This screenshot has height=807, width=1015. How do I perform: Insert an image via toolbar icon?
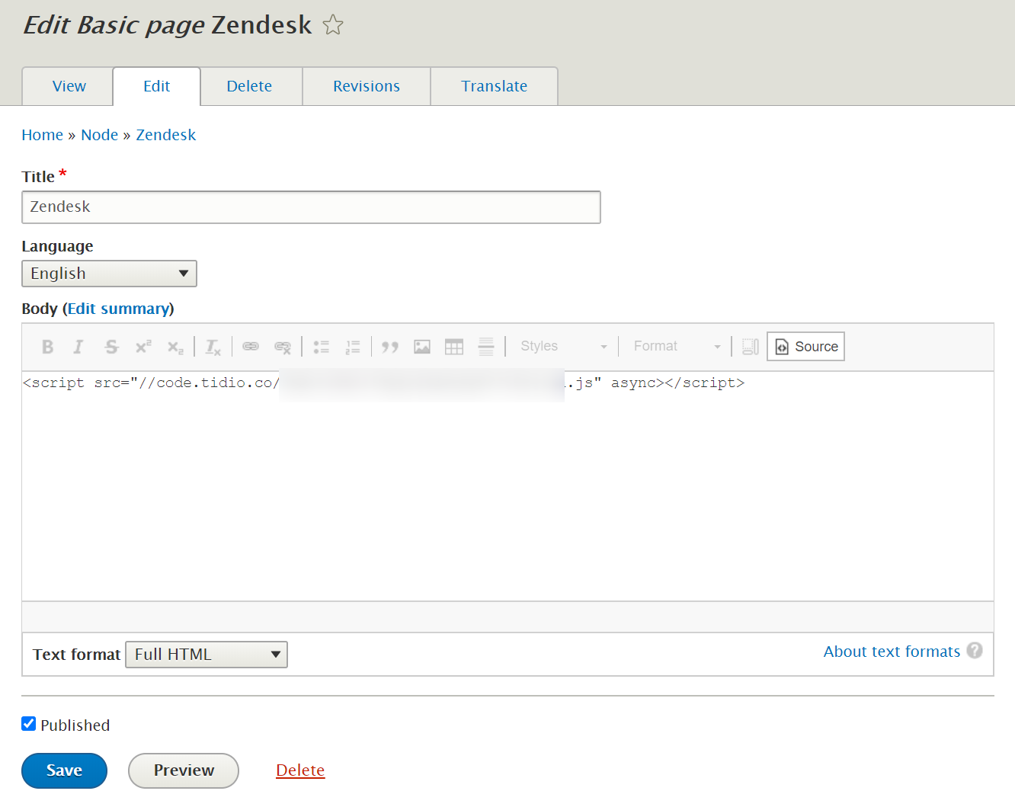point(422,347)
